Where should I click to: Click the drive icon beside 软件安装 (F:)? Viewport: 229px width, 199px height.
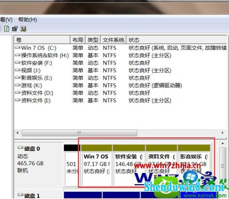click(x=17, y=63)
